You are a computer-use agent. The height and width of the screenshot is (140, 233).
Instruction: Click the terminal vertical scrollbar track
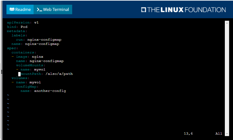click(x=227, y=78)
